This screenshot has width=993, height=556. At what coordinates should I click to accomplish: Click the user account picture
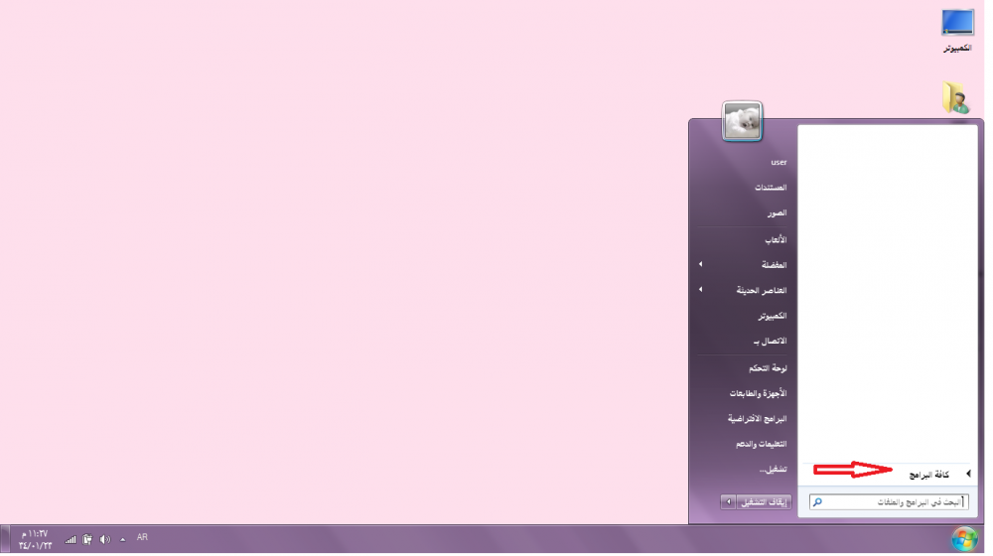(743, 121)
